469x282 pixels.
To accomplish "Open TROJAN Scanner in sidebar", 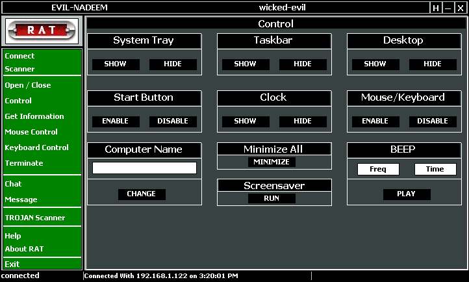I will tap(35, 218).
